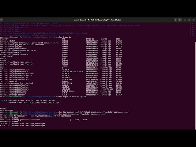Click '13 days ago' created value

point(106,49)
